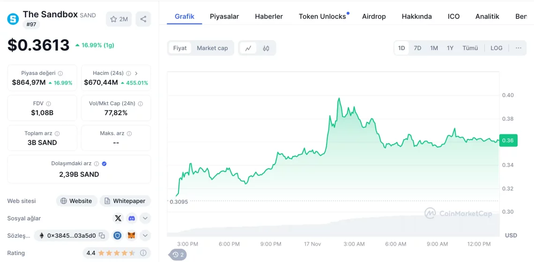534x262 pixels.
Task: Click the share icon next to watchlist
Action: 143,19
